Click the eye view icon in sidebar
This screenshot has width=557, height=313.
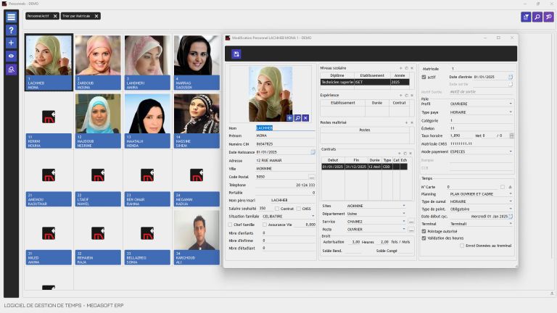[11, 56]
